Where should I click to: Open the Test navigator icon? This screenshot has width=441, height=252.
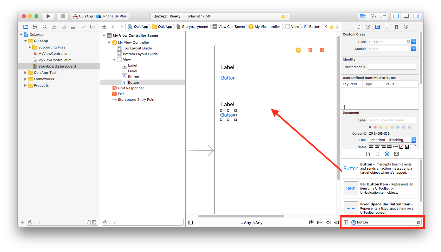pos(64,27)
